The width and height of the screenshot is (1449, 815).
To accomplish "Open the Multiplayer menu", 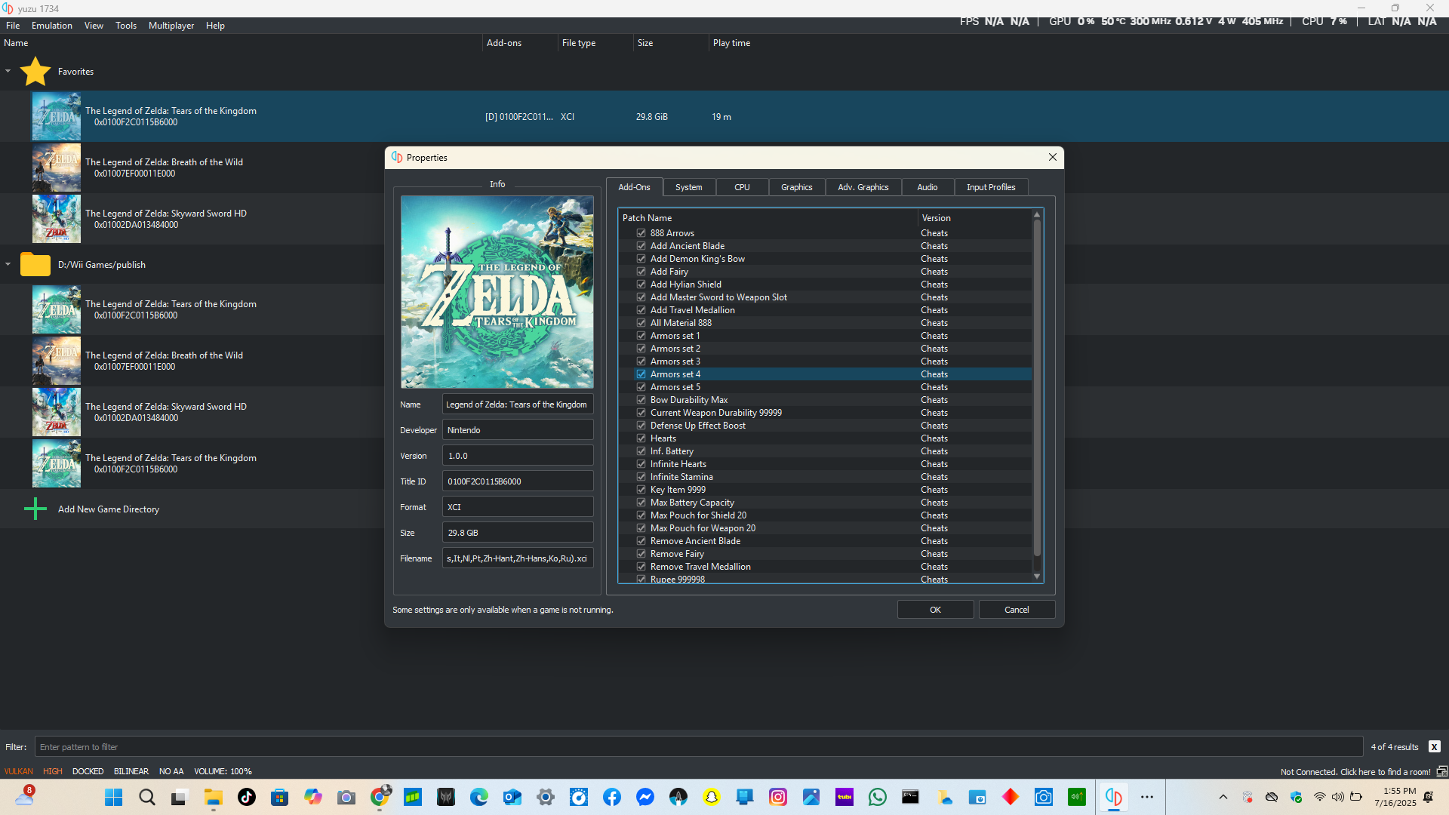I will [171, 26].
